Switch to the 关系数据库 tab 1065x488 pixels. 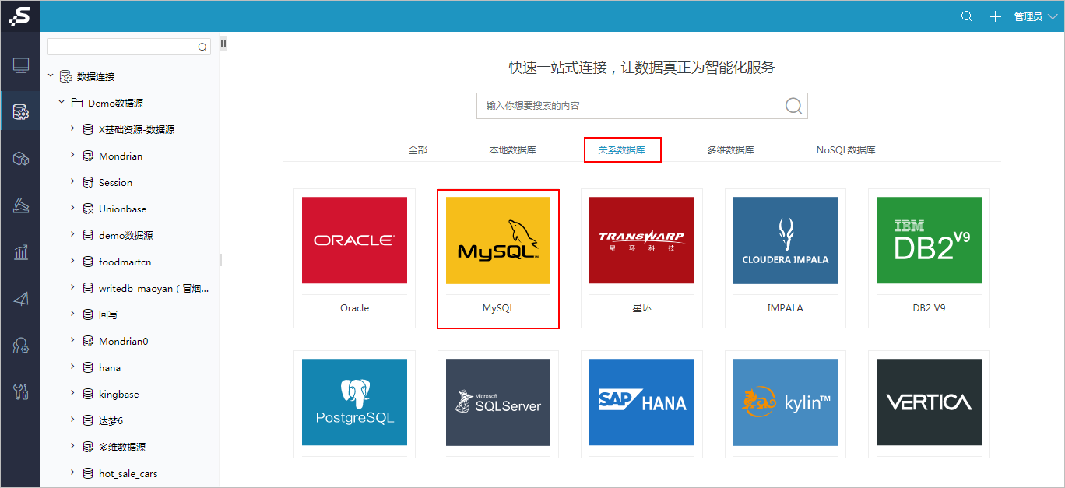(x=621, y=149)
